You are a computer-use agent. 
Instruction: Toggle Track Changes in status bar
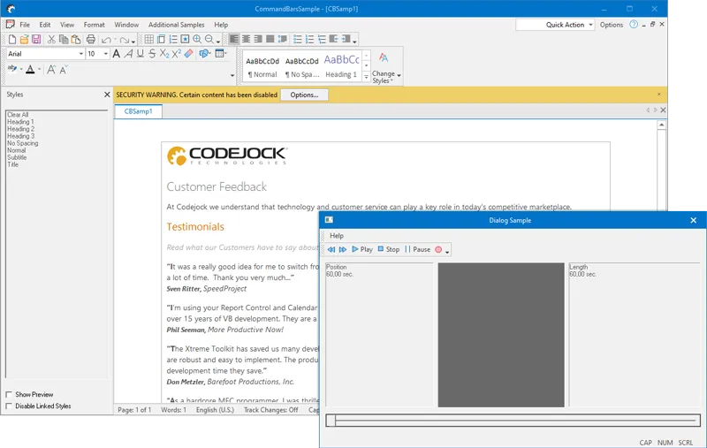coord(270,410)
